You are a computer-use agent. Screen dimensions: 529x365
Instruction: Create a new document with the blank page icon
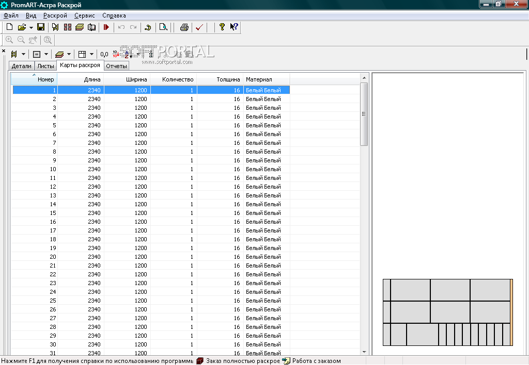tap(9, 27)
